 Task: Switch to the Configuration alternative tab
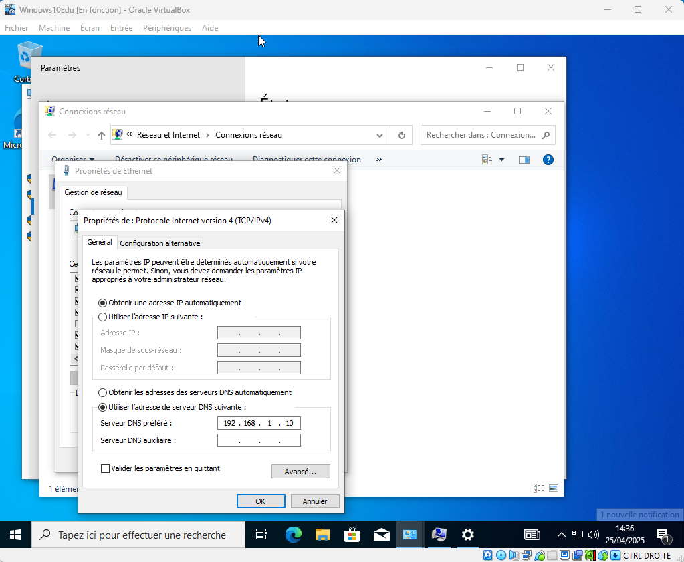coord(160,243)
